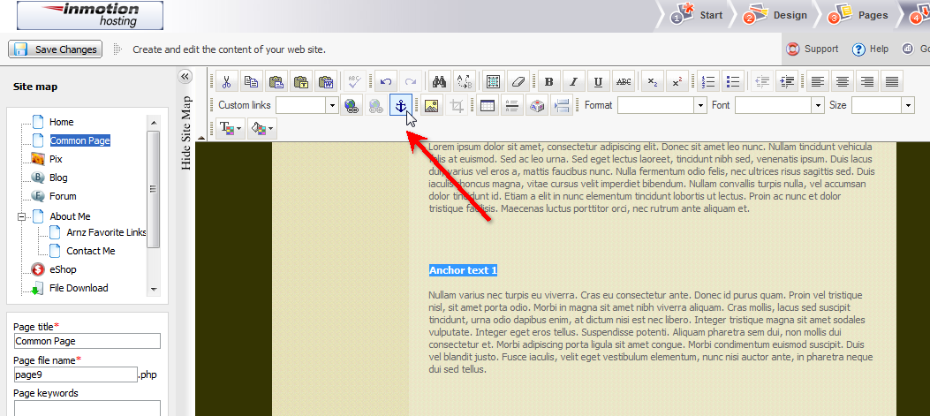Go to the Design step tab
This screenshot has width=930, height=416.
point(777,15)
